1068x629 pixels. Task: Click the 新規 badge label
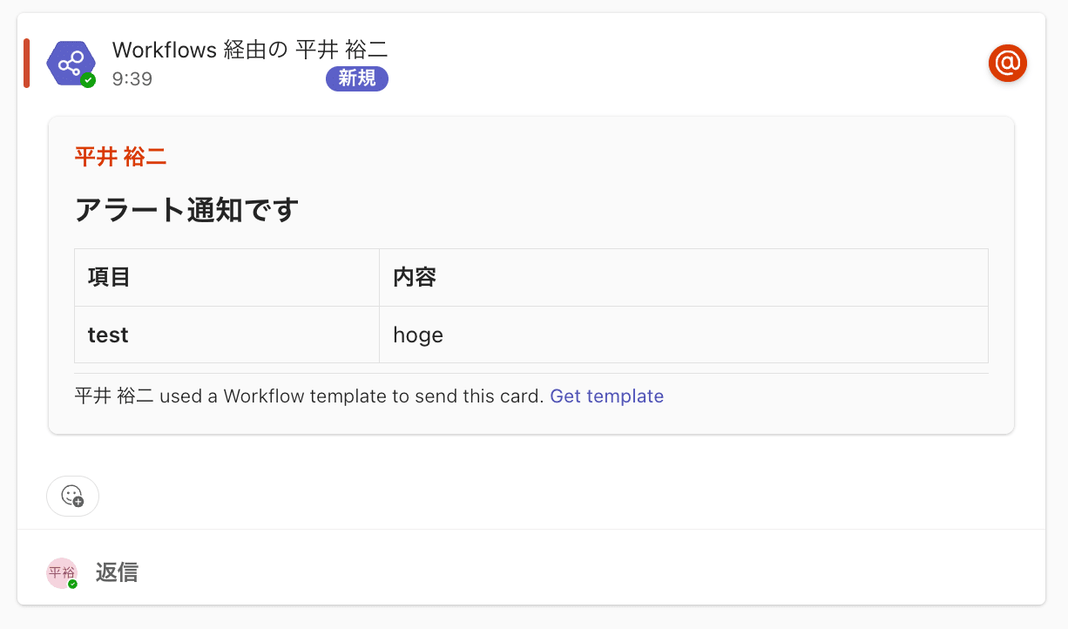point(357,78)
